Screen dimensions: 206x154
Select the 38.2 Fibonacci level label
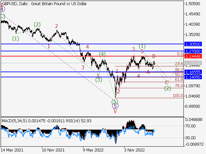[179, 70]
